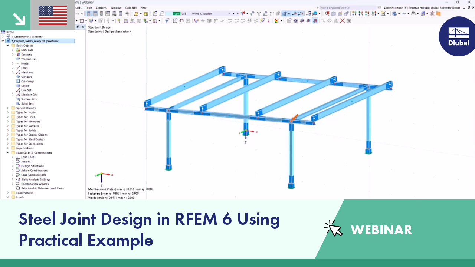Select 1_Carport.rf6 model in navigator
This screenshot has width=475, height=267.
click(x=27, y=37)
